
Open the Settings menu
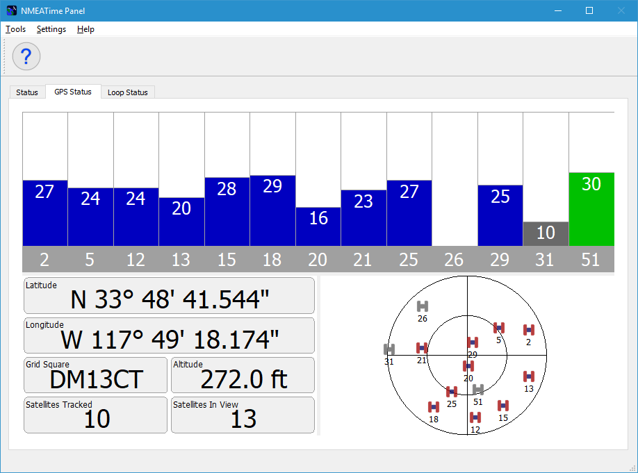tap(51, 29)
